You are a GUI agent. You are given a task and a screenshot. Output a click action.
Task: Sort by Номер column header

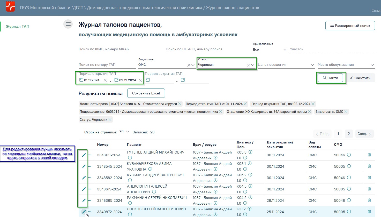click(103, 144)
